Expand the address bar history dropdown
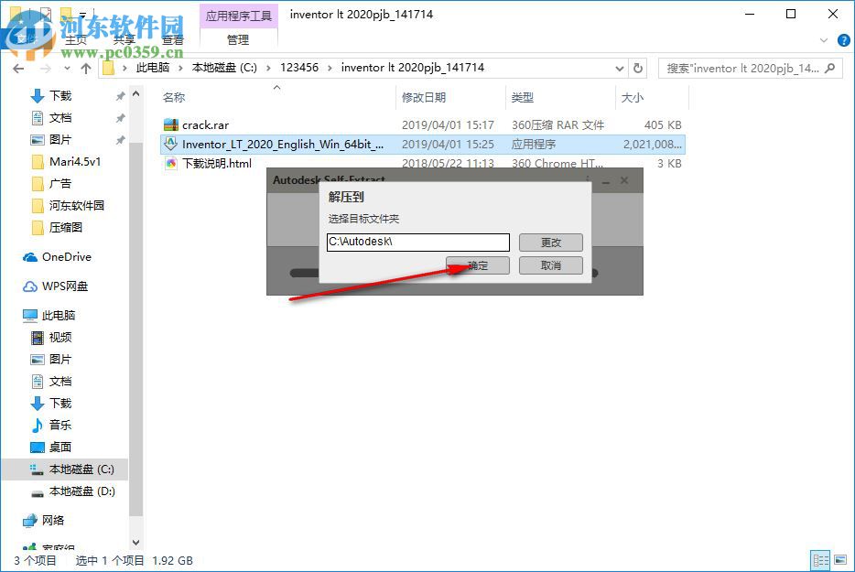The image size is (855, 572). click(619, 67)
